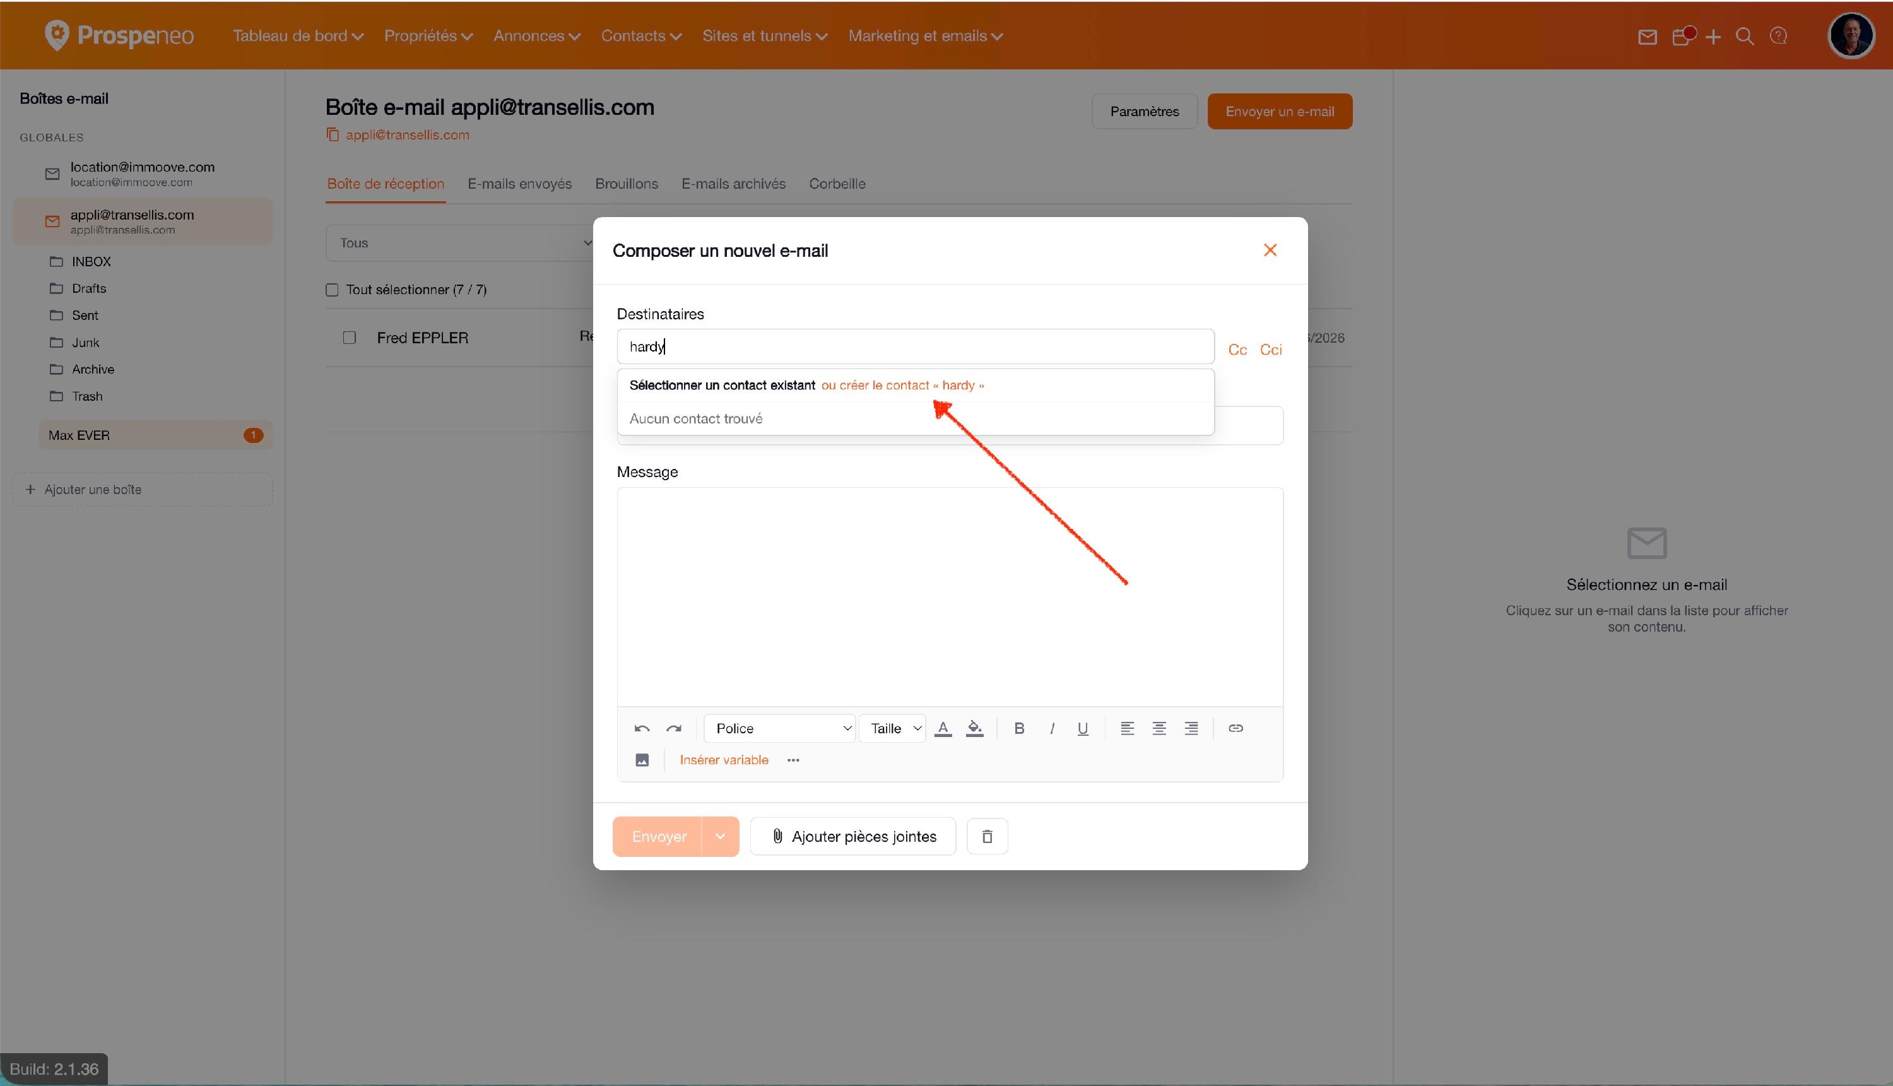Click Insérer variable link
Image resolution: width=1893 pixels, height=1086 pixels.
coord(724,760)
